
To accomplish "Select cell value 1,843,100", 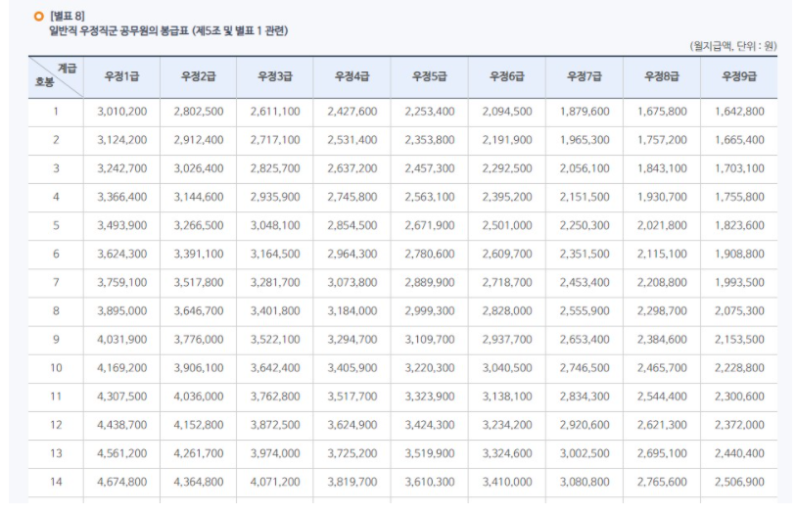I will 662,168.
